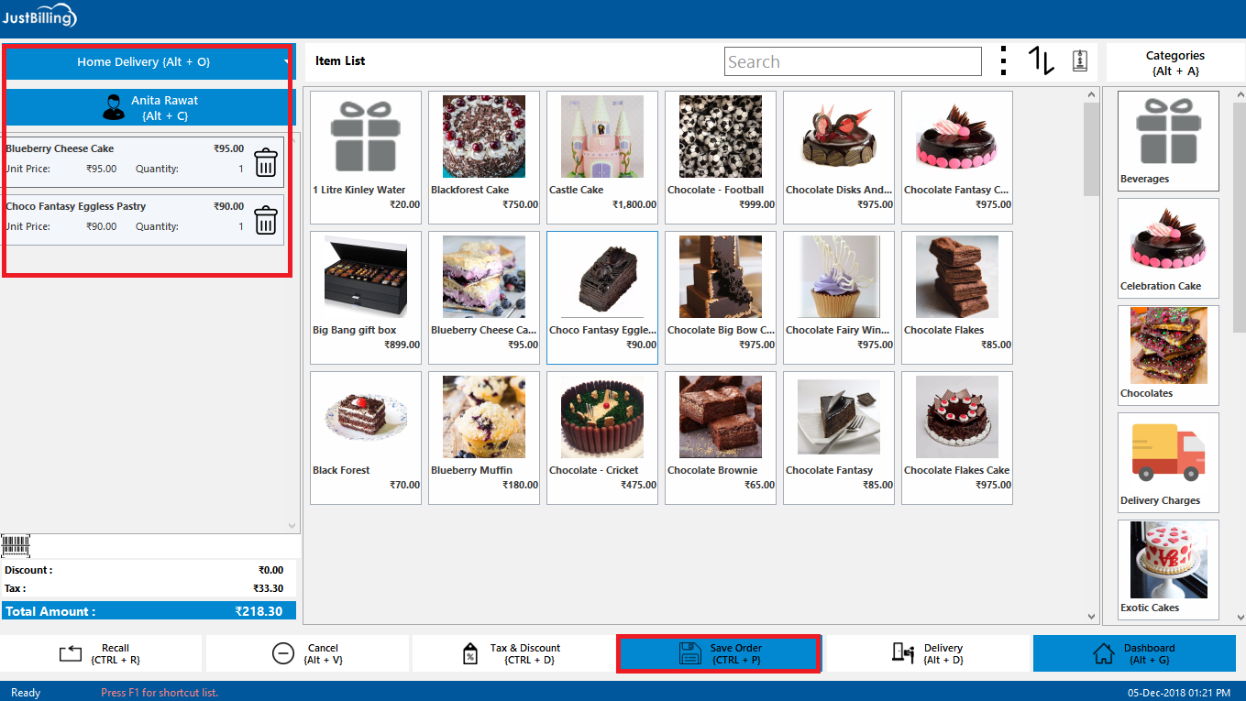Viewport: 1246px width, 701px height.
Task: Add Blueberry Cheese Cake from item list
Action: (x=484, y=297)
